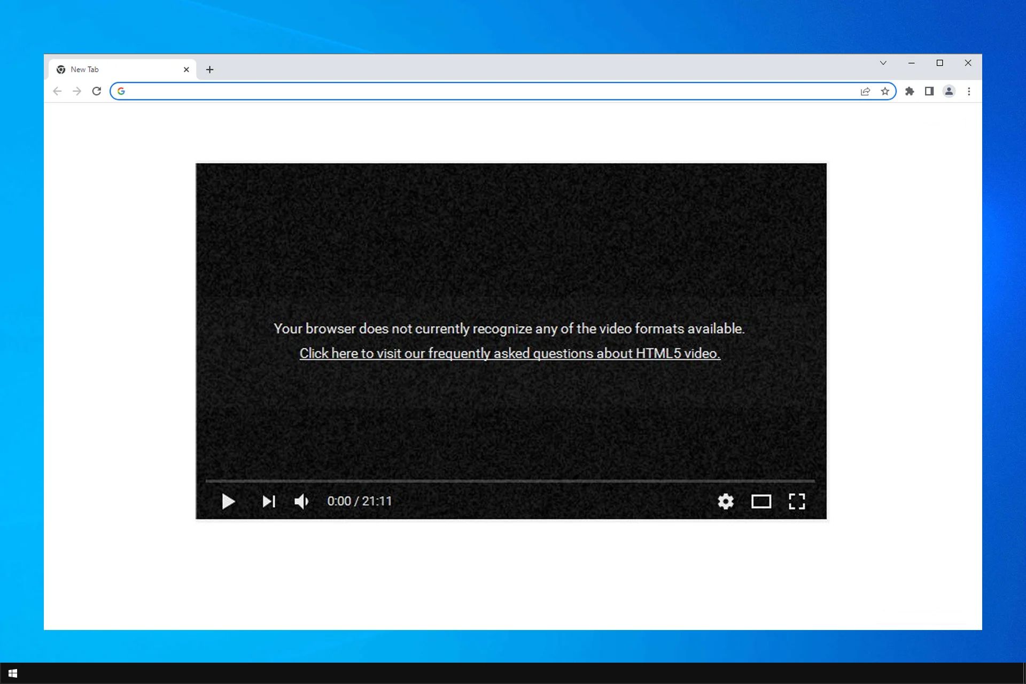Click the profile avatar icon

tap(949, 91)
